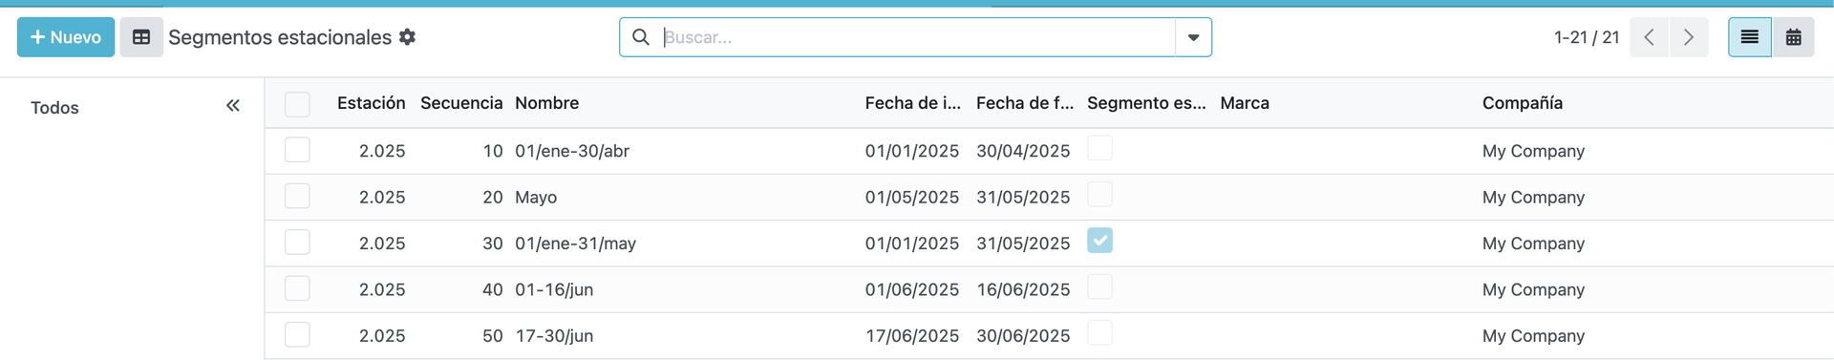Uncheck Segmento es... on the 01/ene-31/may row
Image resolution: width=1834 pixels, height=360 pixels.
pos(1099,241)
